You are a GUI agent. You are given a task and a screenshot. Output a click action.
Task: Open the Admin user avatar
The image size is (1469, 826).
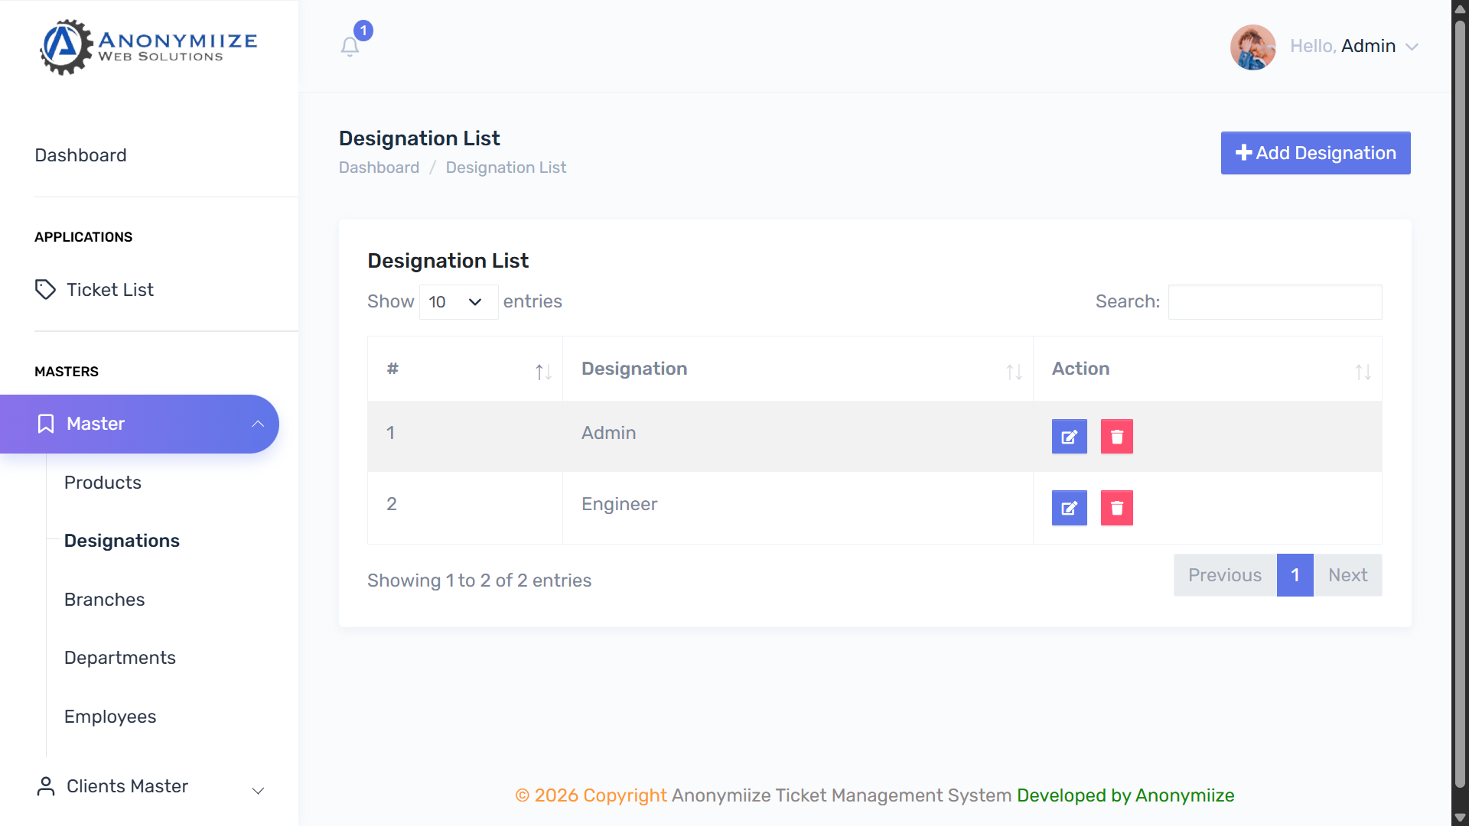[x=1252, y=47]
